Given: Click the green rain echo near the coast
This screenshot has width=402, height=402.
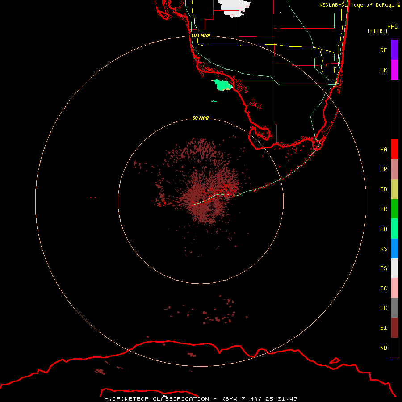Looking at the screenshot, I should (222, 85).
